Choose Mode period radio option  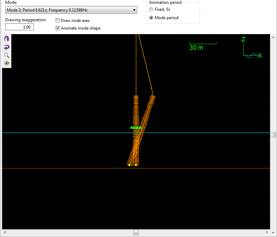click(151, 18)
